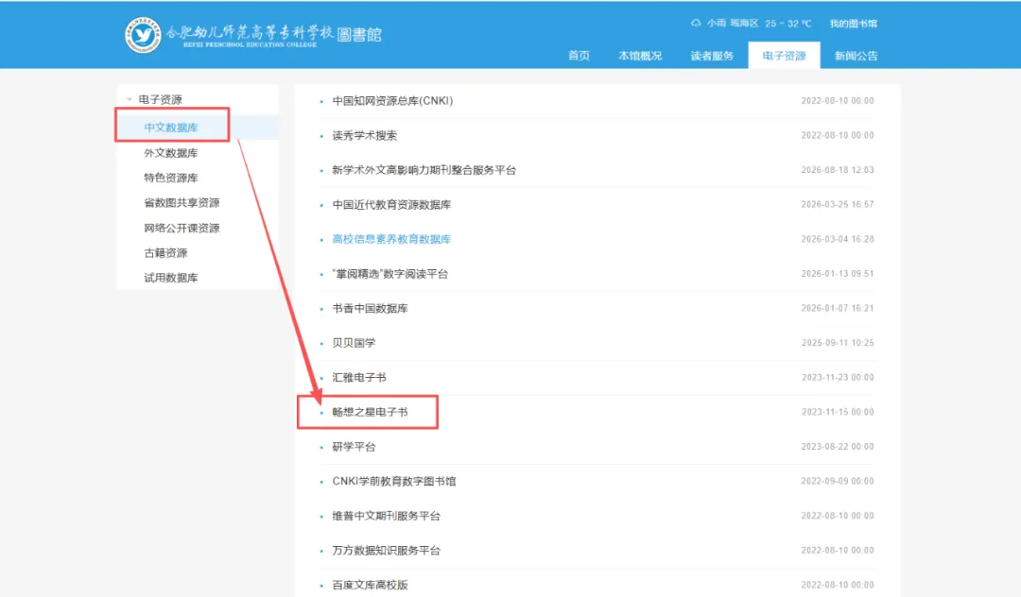Open 高校信息素养教育数据库 link
The width and height of the screenshot is (1021, 597).
[x=391, y=239]
